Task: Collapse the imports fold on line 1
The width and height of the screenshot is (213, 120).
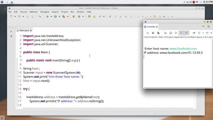Action: [x=22, y=36]
